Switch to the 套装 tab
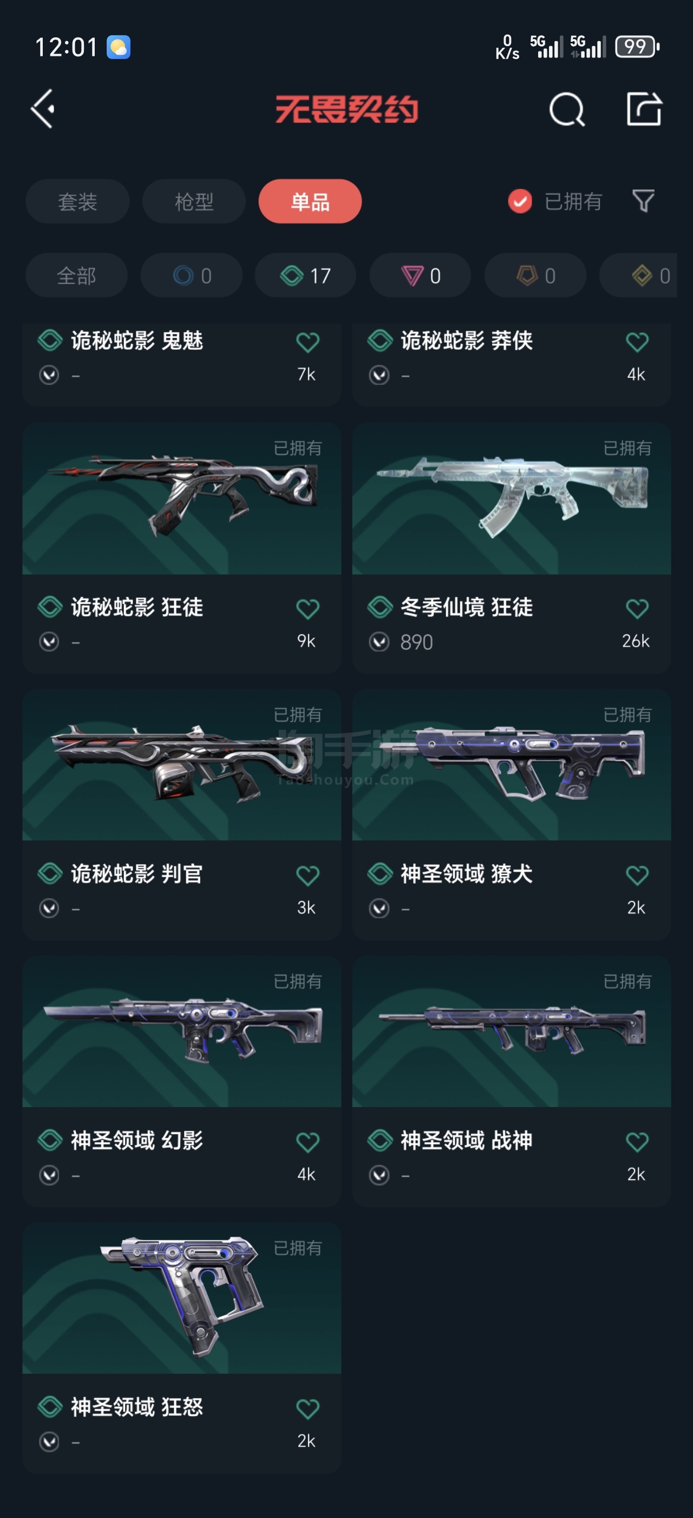This screenshot has width=693, height=1518. click(77, 201)
